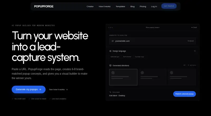Click the Analysed status text
Image resolution: width=211 pixels, height=116 pixels.
[x=190, y=41]
